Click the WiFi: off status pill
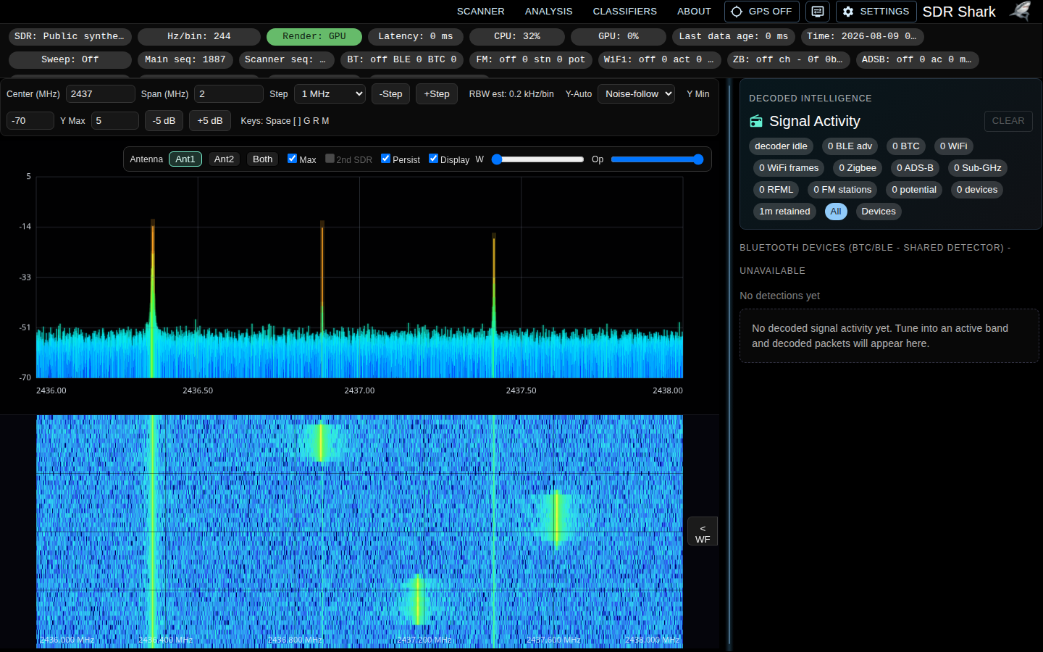Image resolution: width=1043 pixels, height=652 pixels. coord(660,59)
